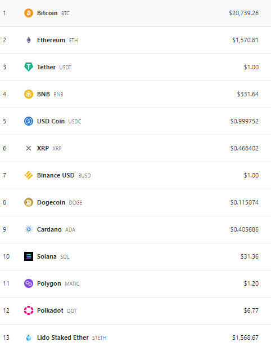
Task: Click the Ethereum diamond icon
Action: click(x=29, y=40)
